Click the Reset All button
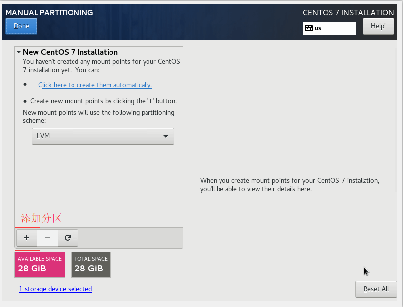Screen dimensions: 403x307 [376, 289]
